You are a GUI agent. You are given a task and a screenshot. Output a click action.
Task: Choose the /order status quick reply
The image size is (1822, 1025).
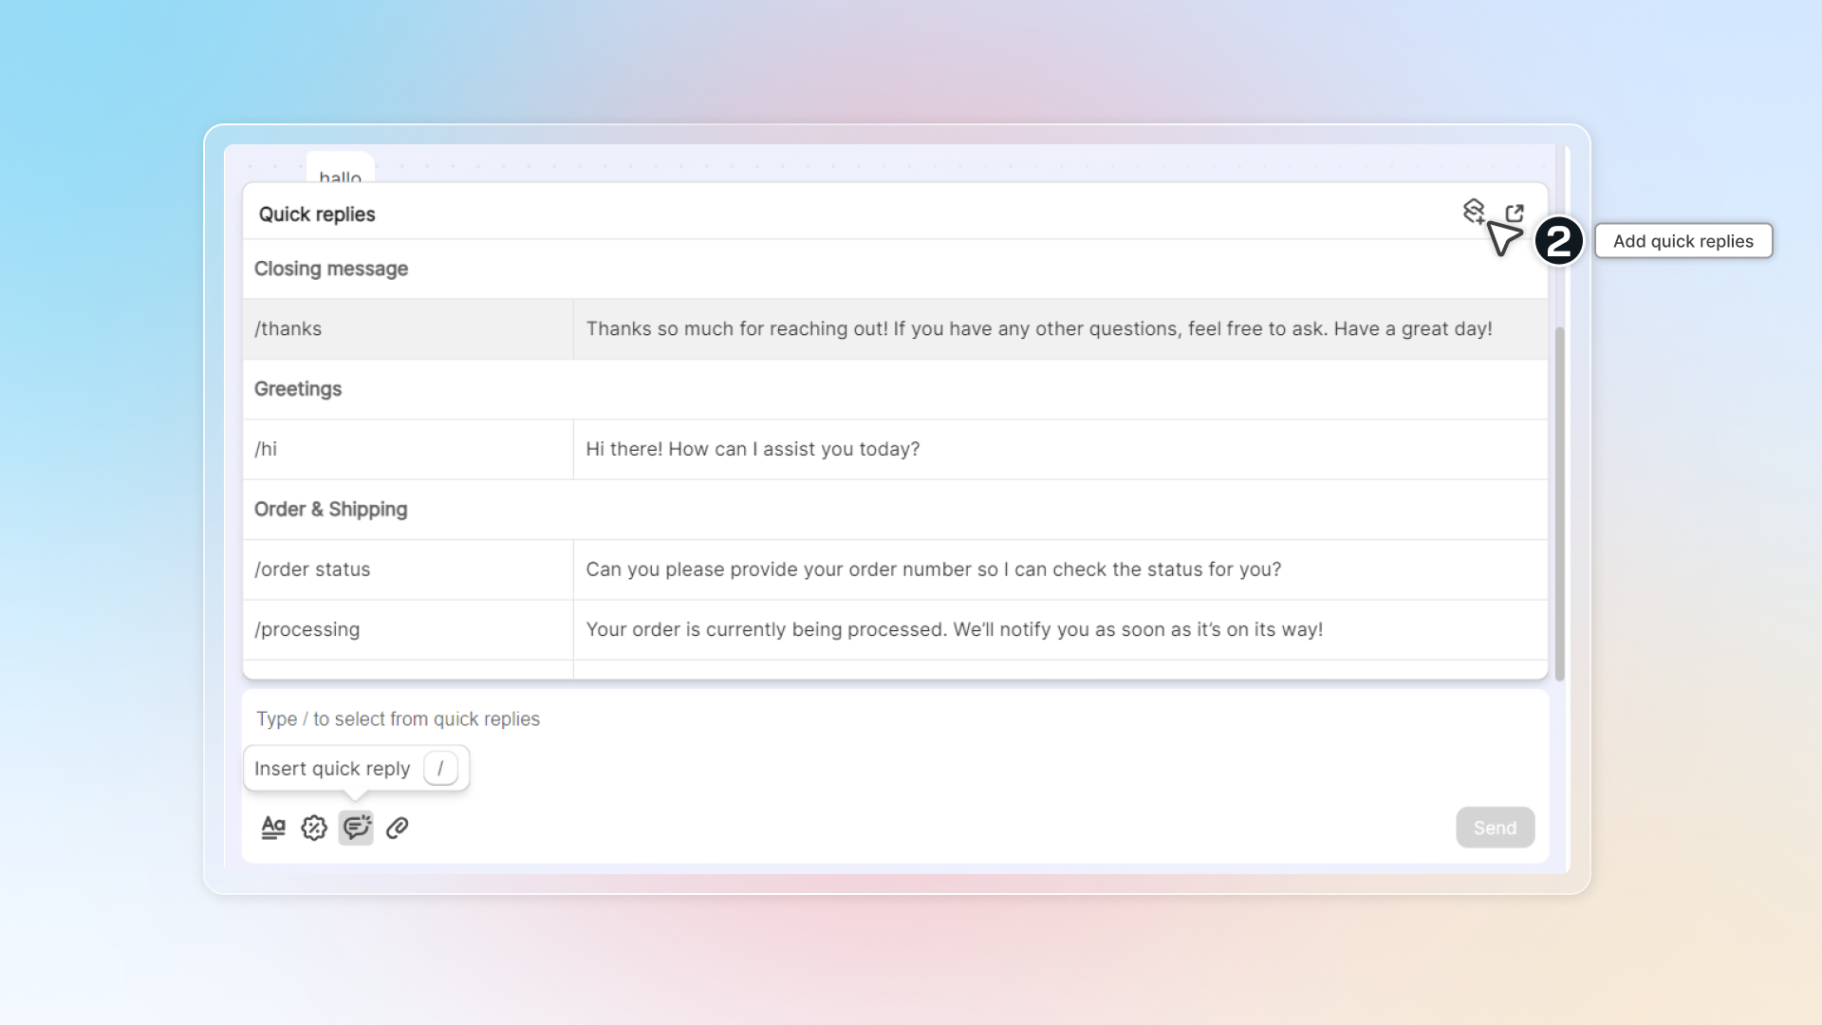[312, 569]
